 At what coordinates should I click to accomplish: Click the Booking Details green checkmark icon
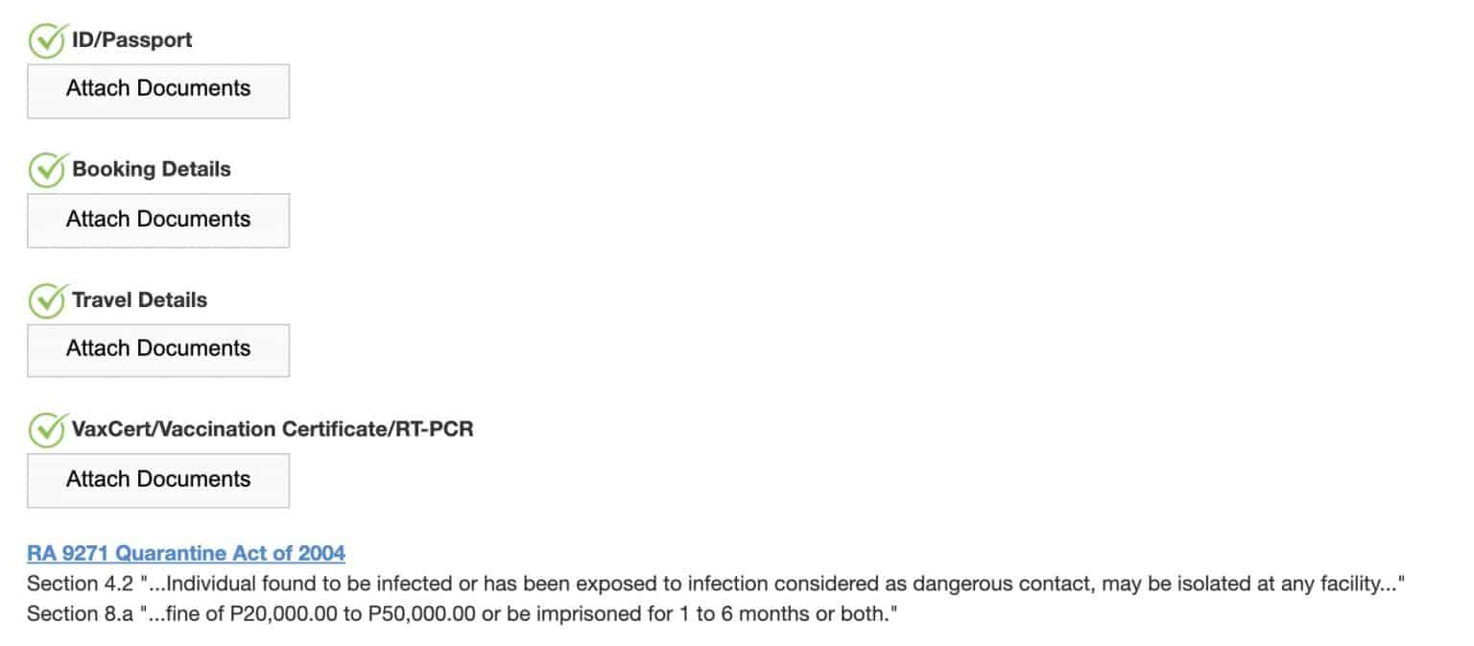46,171
